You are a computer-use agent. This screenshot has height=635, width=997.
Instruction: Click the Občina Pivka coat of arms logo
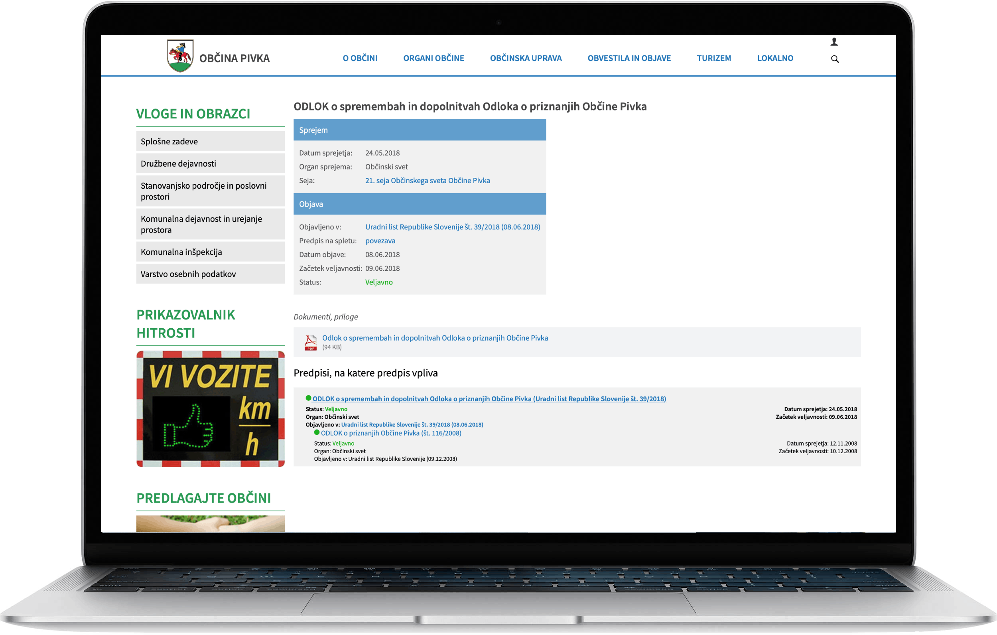pyautogui.click(x=180, y=56)
